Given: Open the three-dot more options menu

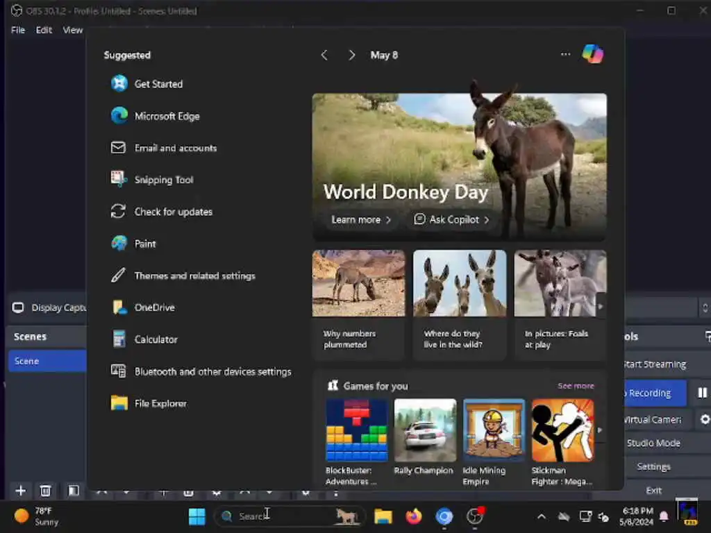Looking at the screenshot, I should [565, 54].
